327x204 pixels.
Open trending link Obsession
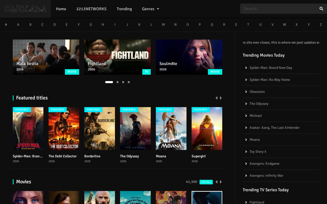pos(257,92)
